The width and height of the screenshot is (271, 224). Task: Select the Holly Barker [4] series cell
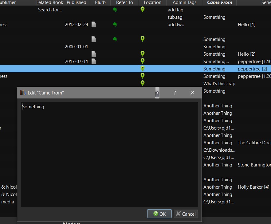point(253,187)
